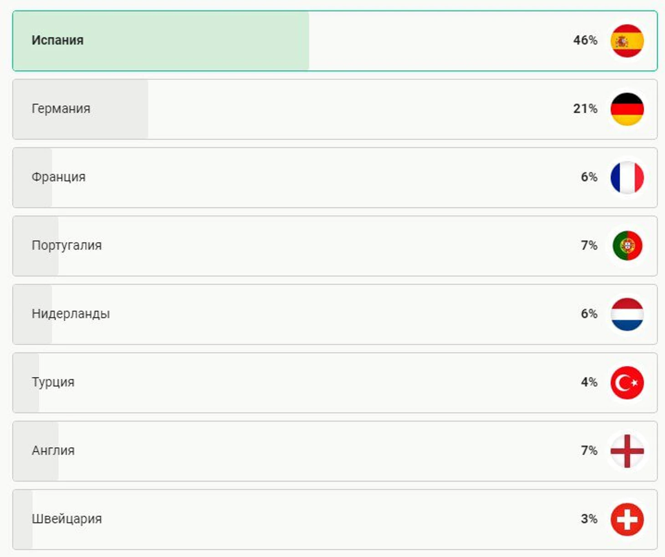Select the Испания poll option label

click(x=57, y=40)
